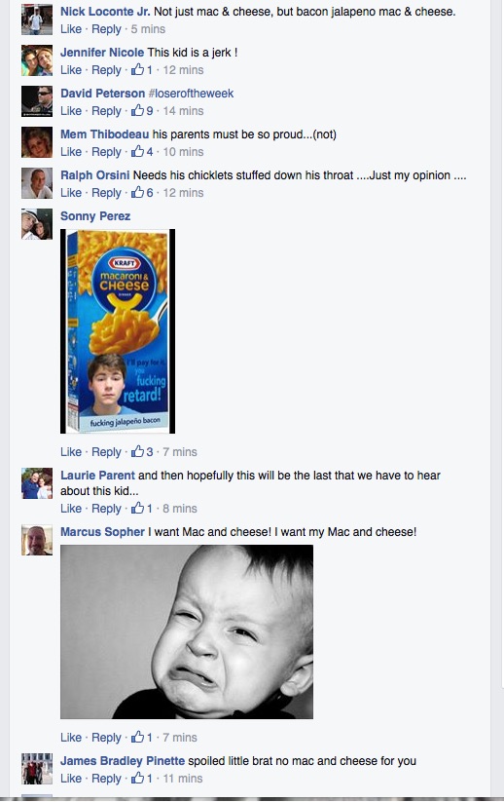Open the thumbs-up count on David Peterson's comment
This screenshot has width=504, height=802.
click(x=142, y=110)
